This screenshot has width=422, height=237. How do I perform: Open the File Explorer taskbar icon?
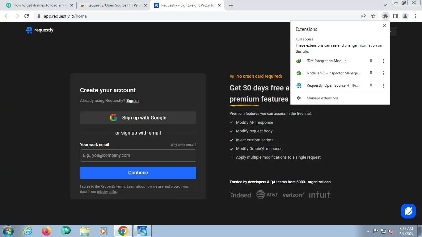(85, 231)
